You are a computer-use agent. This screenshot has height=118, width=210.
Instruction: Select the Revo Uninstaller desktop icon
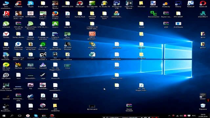pos(6,56)
